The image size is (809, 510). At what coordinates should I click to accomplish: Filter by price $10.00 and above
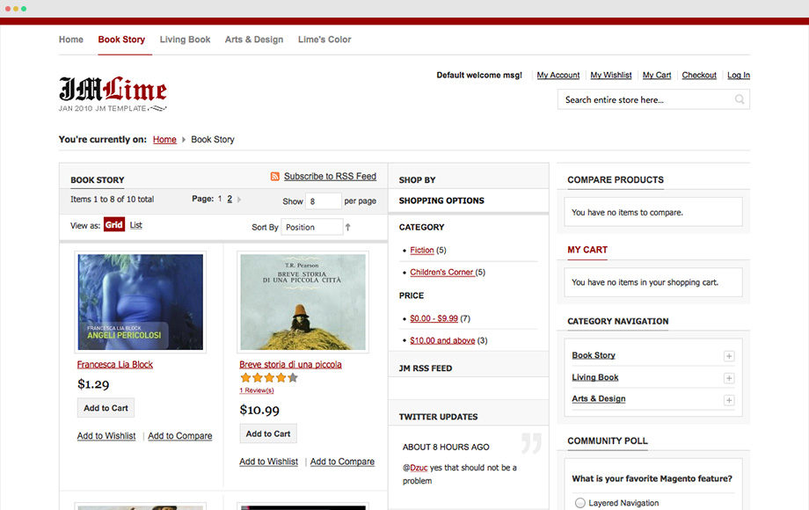click(442, 340)
